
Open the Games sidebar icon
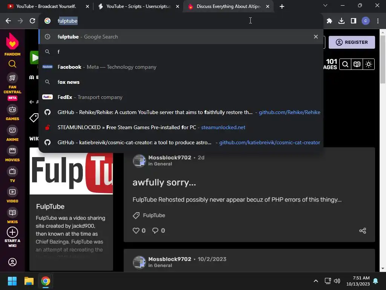coord(12,110)
